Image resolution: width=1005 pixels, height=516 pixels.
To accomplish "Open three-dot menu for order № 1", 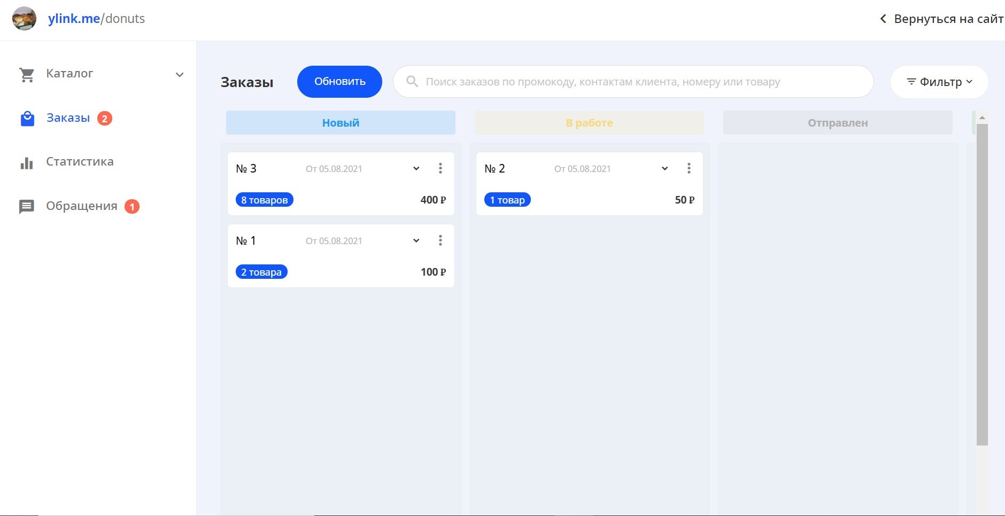I will 440,241.
